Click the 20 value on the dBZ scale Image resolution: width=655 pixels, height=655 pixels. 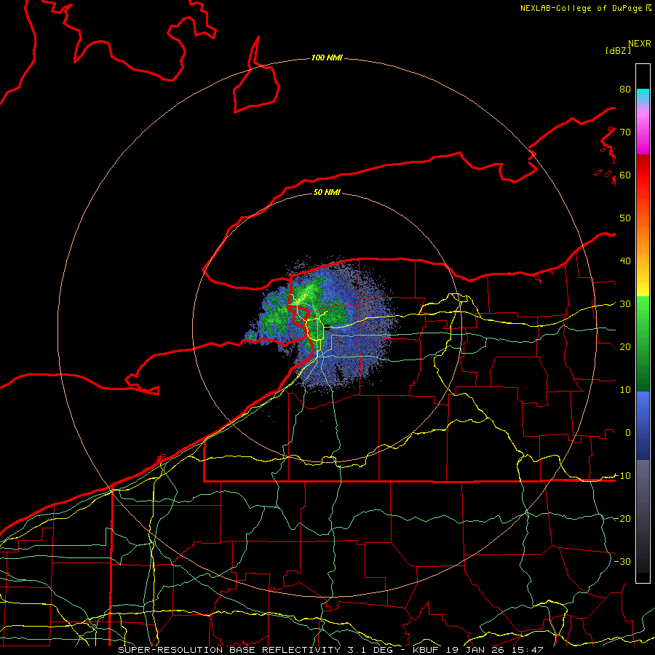[625, 347]
